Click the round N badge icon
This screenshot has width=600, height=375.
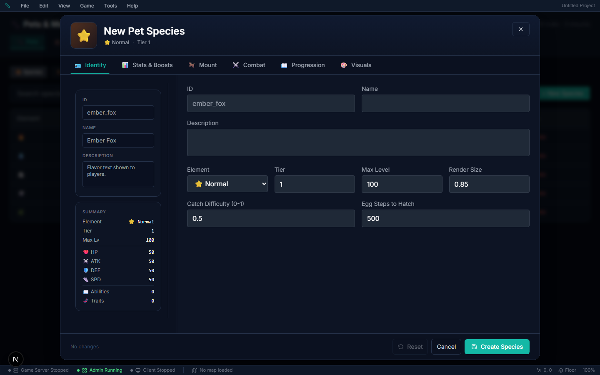click(x=16, y=359)
